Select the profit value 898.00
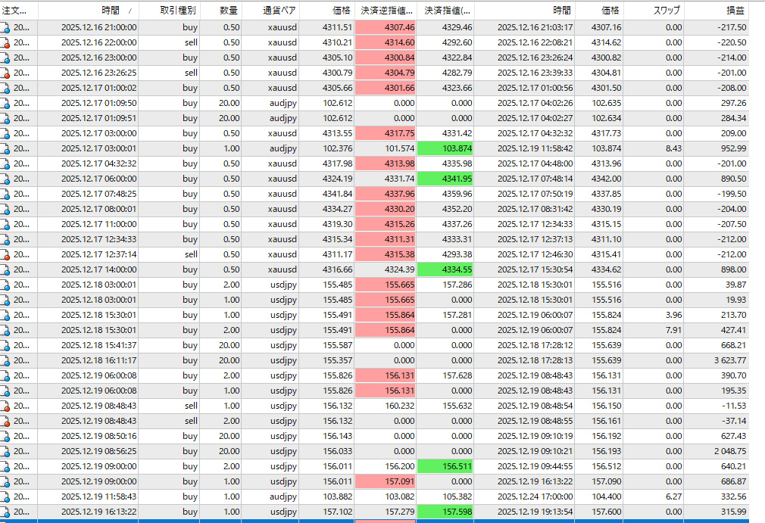This screenshot has width=765, height=523. (x=733, y=269)
